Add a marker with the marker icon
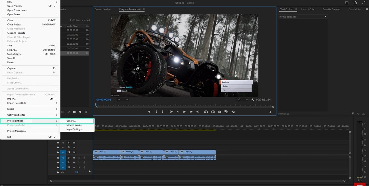Image resolution: width=369 pixels, height=186 pixels. pyautogui.click(x=149, y=112)
